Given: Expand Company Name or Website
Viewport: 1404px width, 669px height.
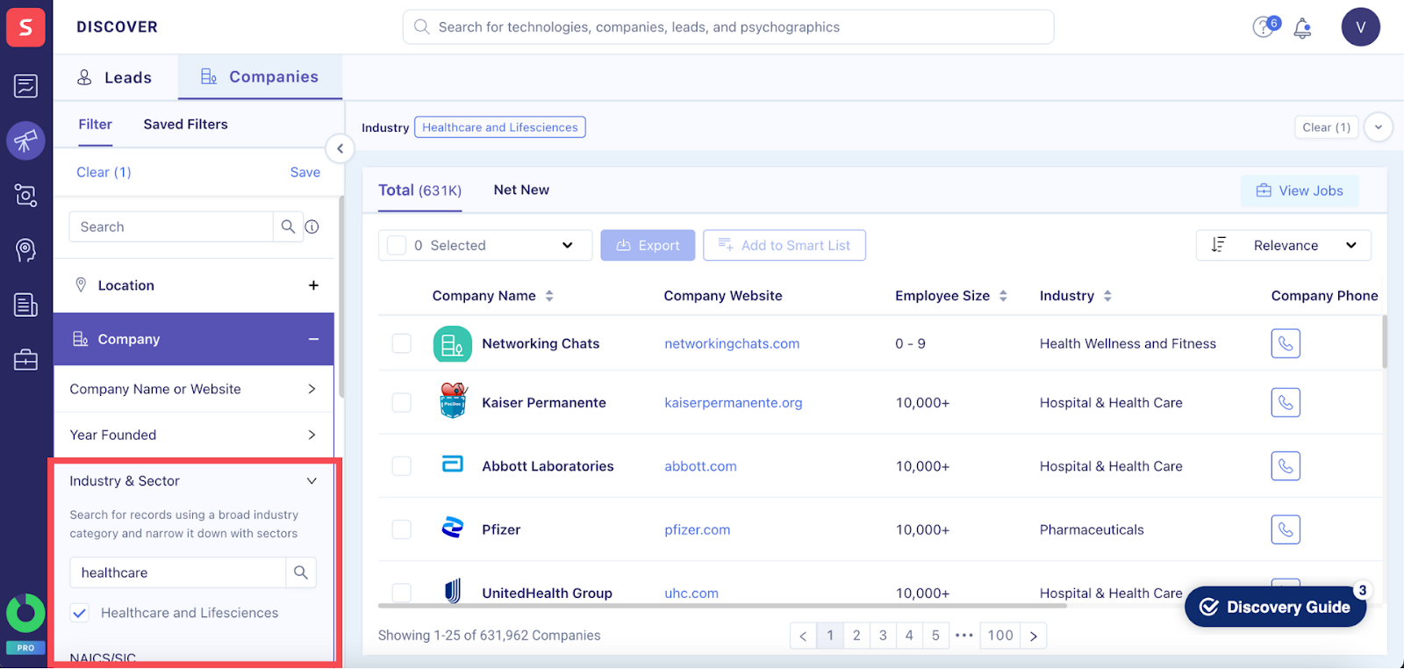Looking at the screenshot, I should tap(194, 389).
